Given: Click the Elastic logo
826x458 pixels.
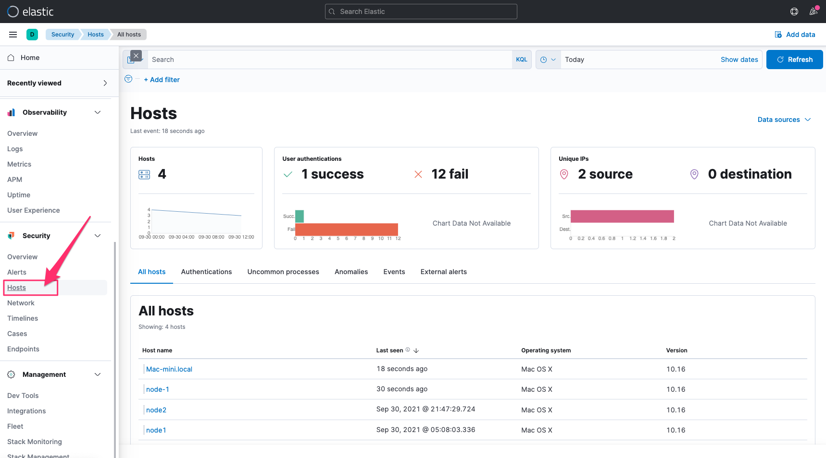Looking at the screenshot, I should click(x=13, y=12).
